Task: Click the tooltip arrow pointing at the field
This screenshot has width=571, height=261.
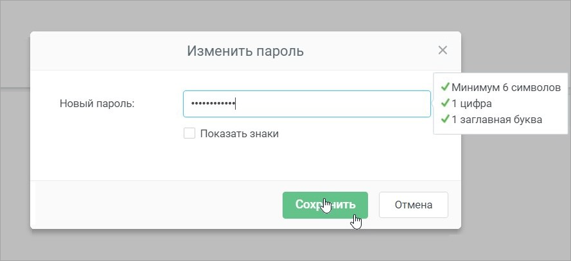Action: click(432, 104)
